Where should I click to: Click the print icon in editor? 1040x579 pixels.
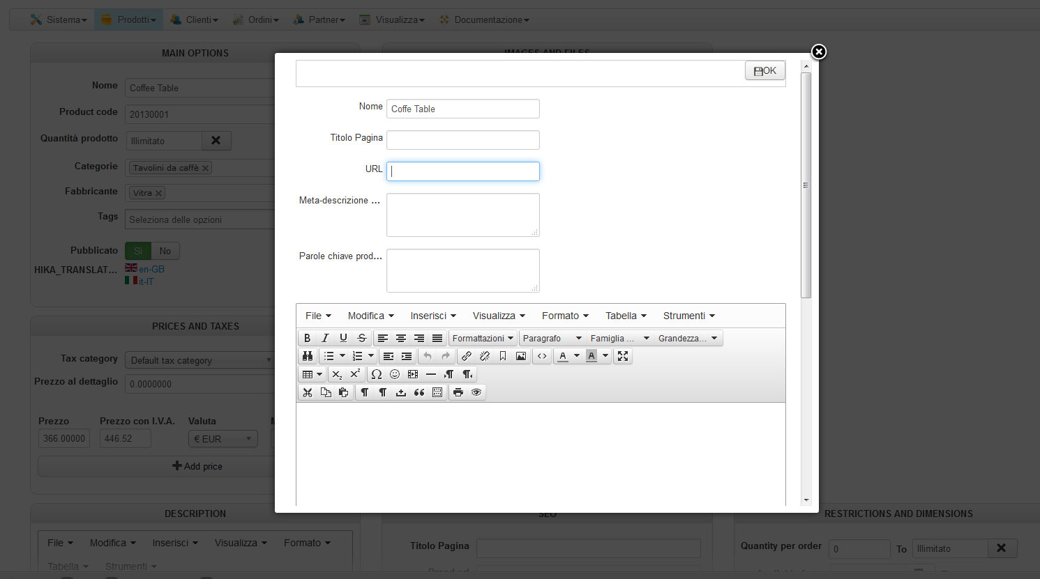(x=458, y=392)
